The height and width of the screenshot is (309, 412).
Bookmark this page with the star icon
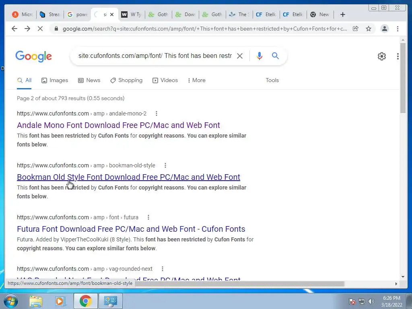coord(369,29)
